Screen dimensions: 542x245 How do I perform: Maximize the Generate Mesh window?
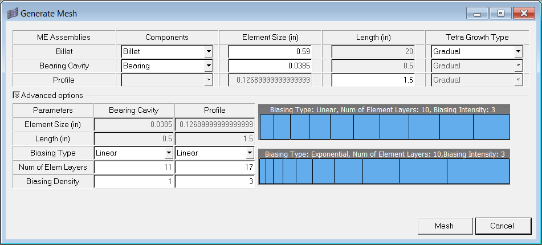coord(500,13)
